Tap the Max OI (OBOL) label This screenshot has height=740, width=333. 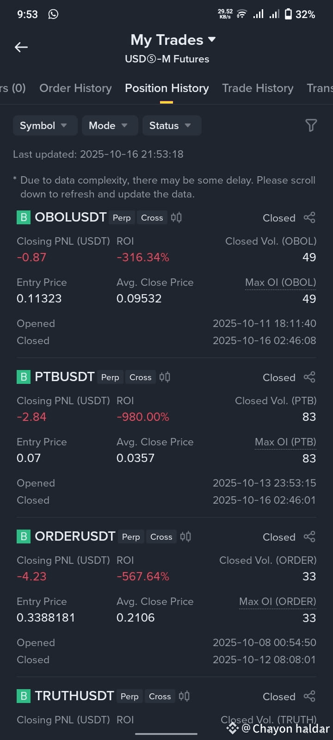(x=281, y=282)
